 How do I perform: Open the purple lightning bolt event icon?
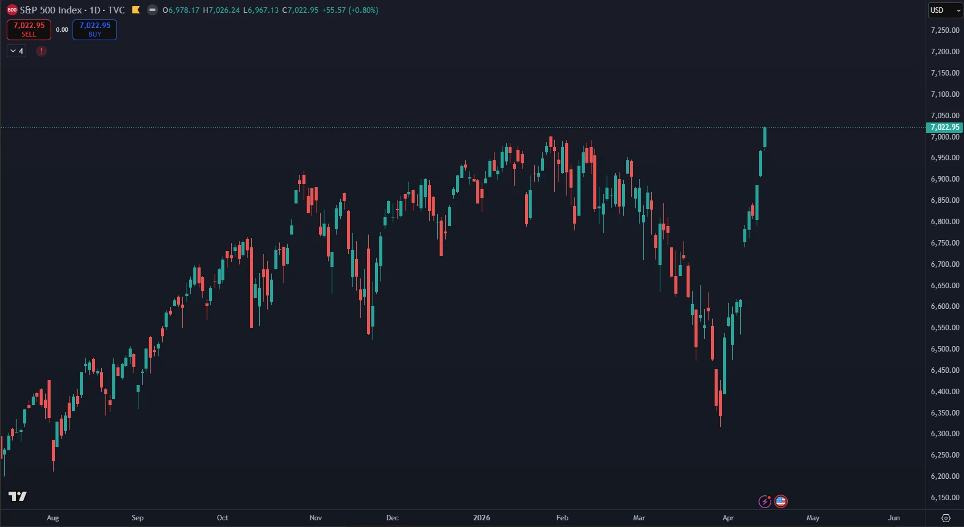pos(765,501)
